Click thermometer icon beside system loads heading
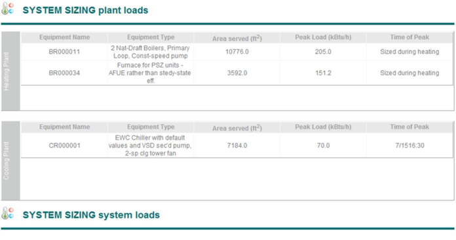This screenshot has height=240, width=456. (8, 213)
